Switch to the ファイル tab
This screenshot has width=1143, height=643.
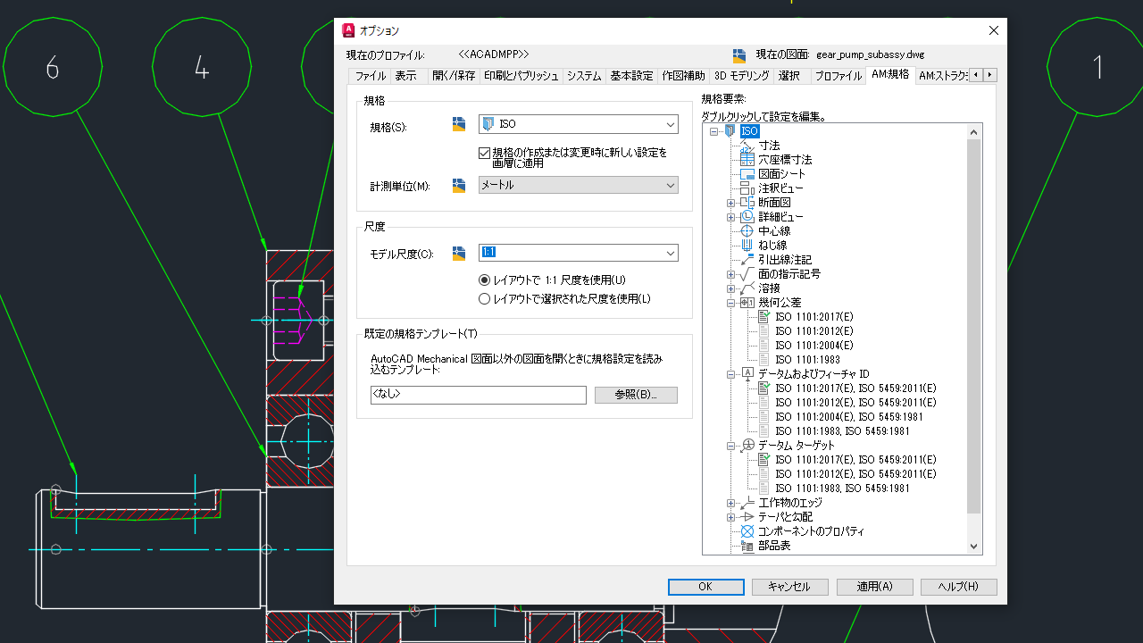pyautogui.click(x=371, y=76)
